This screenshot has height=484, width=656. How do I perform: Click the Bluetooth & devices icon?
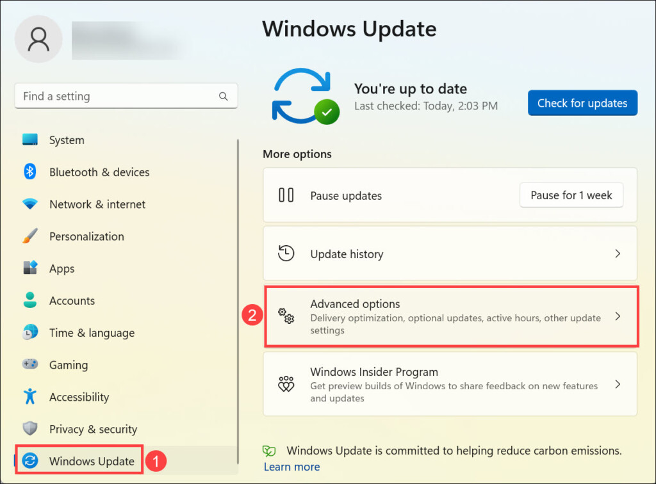pyautogui.click(x=30, y=172)
